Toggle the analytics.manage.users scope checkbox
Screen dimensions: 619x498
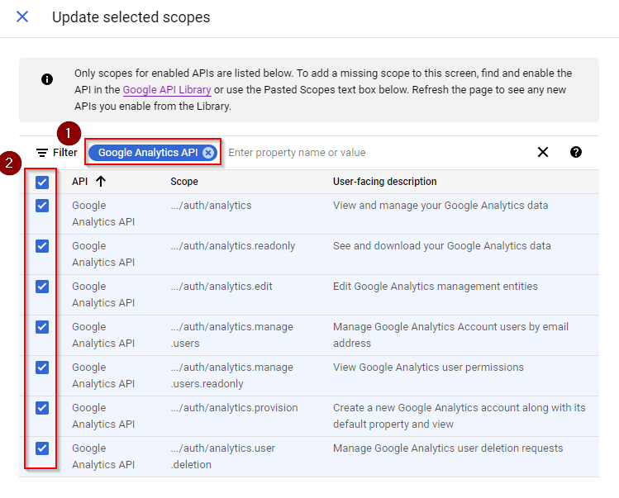tap(42, 327)
